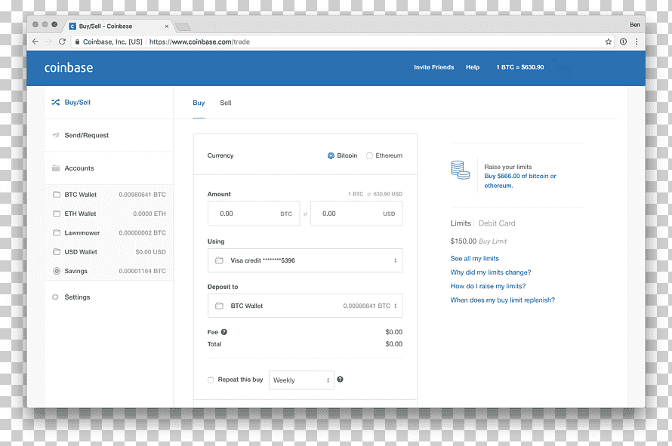Click the swap arrows between amounts

click(x=306, y=214)
